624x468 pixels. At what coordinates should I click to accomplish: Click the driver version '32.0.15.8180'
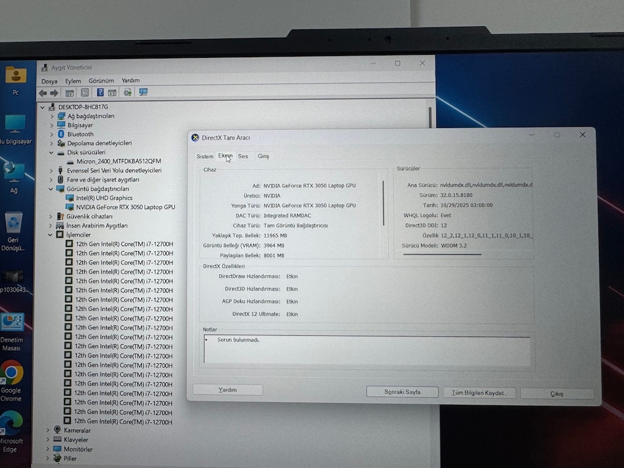tap(456, 196)
